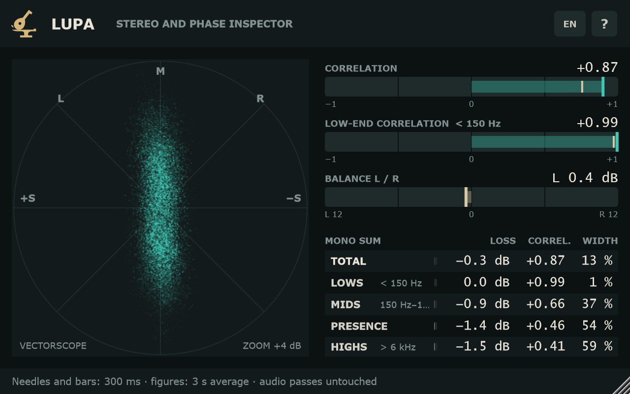630x394 pixels.
Task: Select the HIGHS row label
Action: point(349,347)
